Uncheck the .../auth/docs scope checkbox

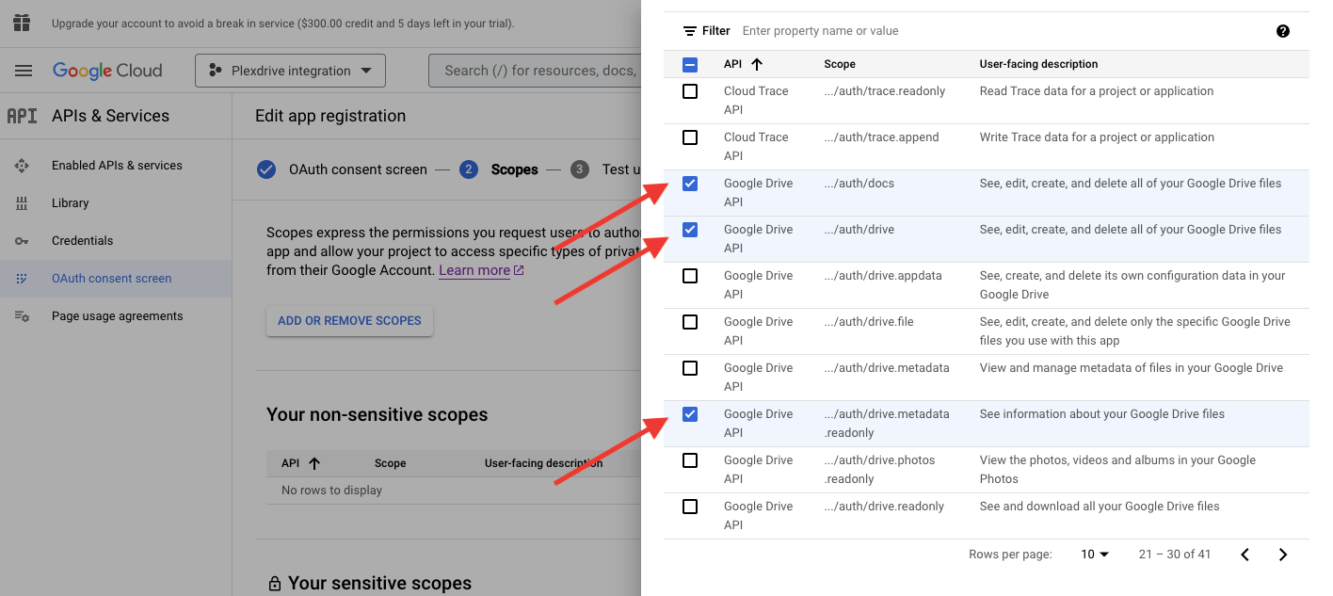tap(690, 184)
